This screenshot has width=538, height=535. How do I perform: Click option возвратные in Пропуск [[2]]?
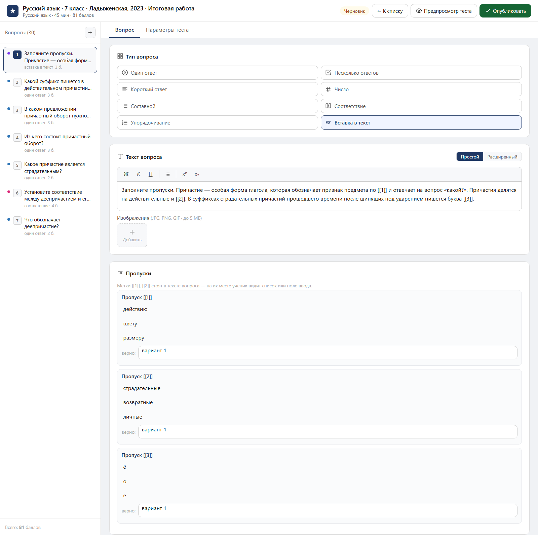pyautogui.click(x=138, y=402)
